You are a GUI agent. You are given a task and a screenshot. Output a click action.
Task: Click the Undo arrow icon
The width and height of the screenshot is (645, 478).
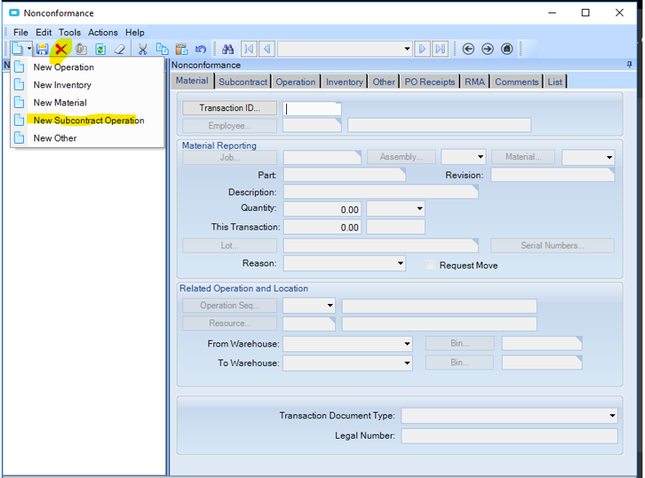(200, 49)
